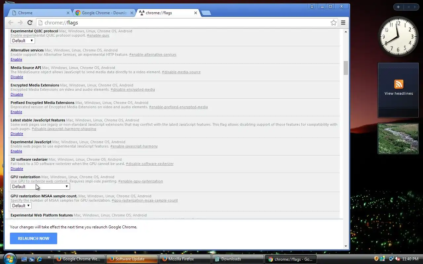The image size is (423, 264).
Task: Close the first Chrome tab
Action: (68, 13)
